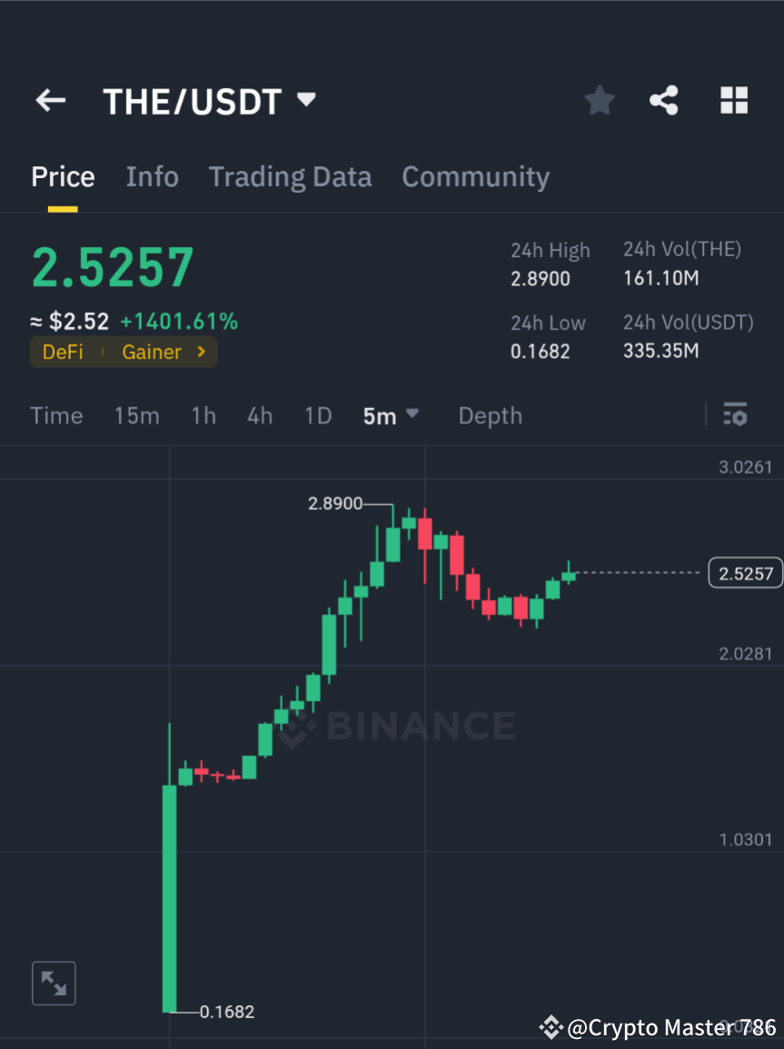Open the DeFi category tag
The width and height of the screenshot is (784, 1049).
(62, 352)
